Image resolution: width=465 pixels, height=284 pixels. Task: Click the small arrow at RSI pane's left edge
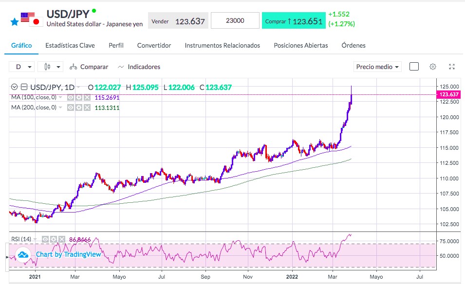[7, 257]
